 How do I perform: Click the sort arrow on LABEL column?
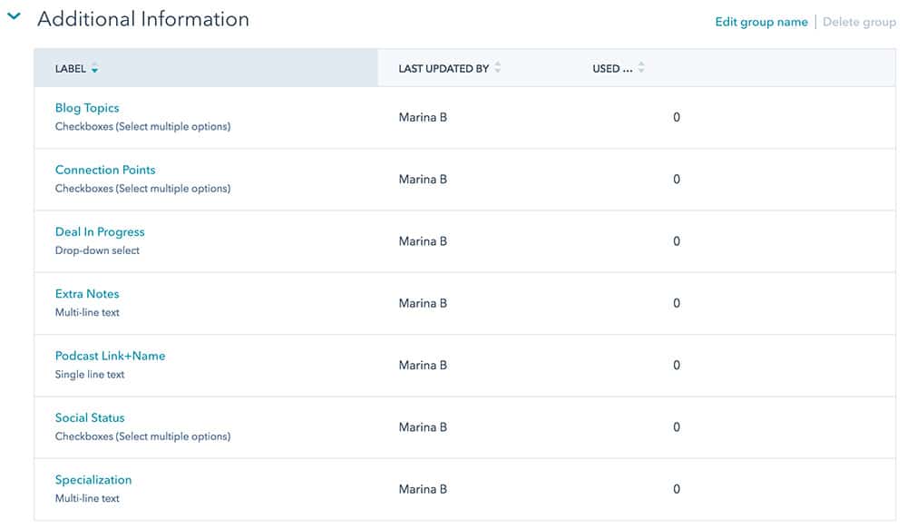click(x=95, y=69)
